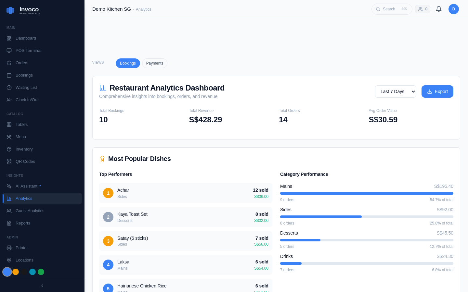
Task: Select the QR Codes sidebar icon
Action: (x=9, y=161)
